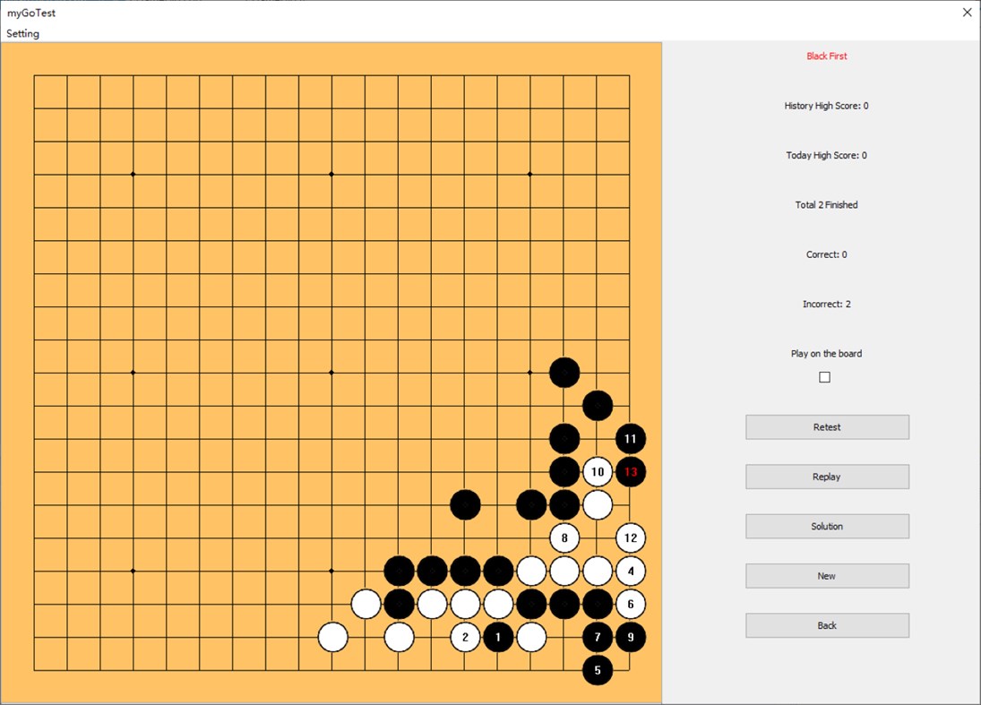
Task: Click the red Black First label
Action: point(825,56)
